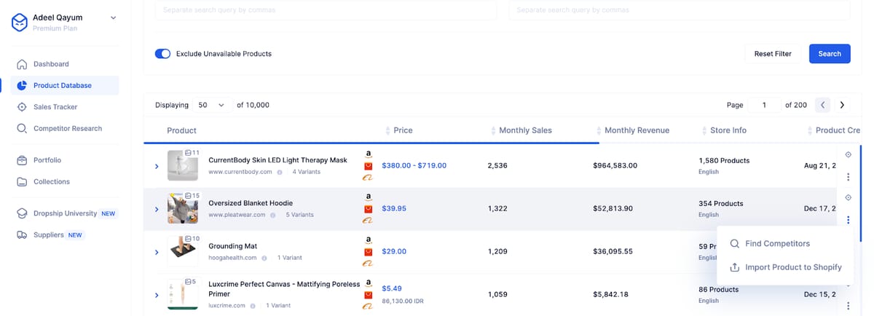Track CurrentBody product with target icon

pyautogui.click(x=848, y=155)
